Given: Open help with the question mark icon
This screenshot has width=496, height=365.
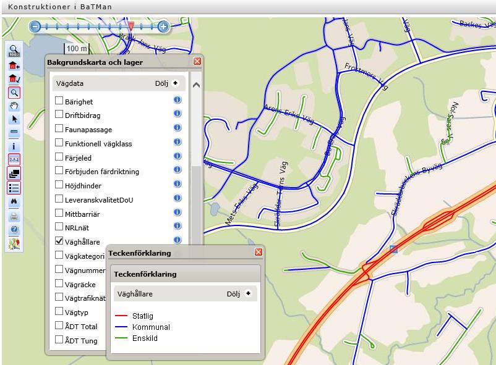Looking at the screenshot, I should point(14,229).
